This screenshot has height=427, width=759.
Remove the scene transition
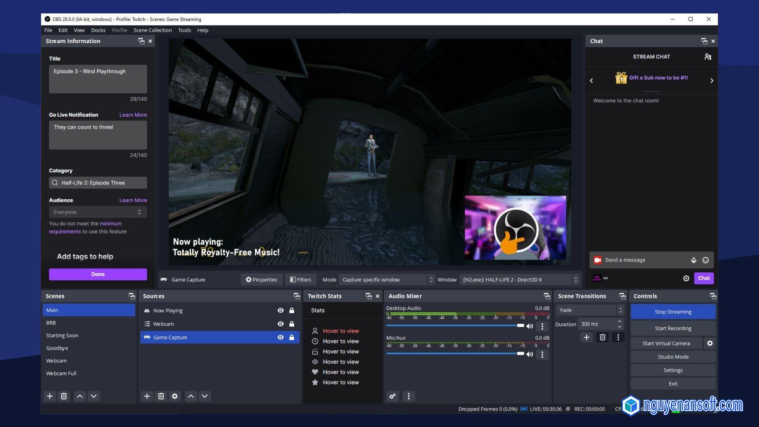[x=602, y=337]
